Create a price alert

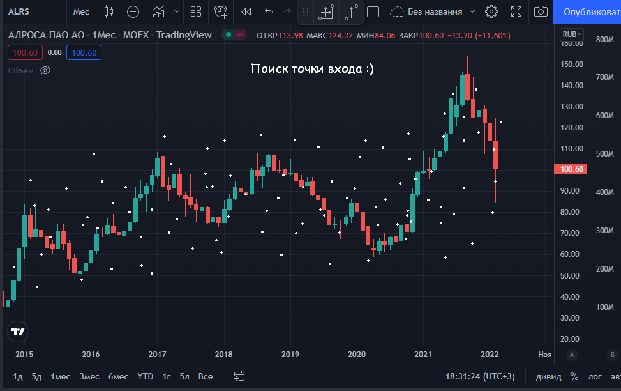(x=221, y=11)
